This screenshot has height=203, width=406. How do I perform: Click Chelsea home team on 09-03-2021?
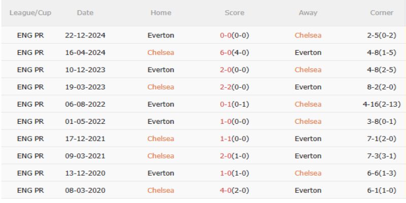point(160,156)
